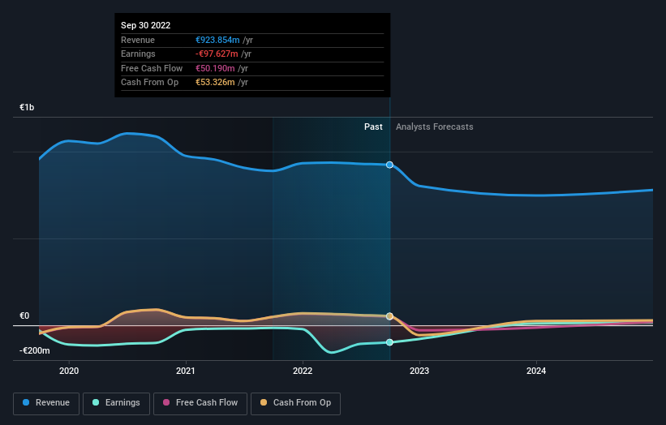Click the 2022 x-axis label
This screenshot has width=666, height=425.
[303, 371]
